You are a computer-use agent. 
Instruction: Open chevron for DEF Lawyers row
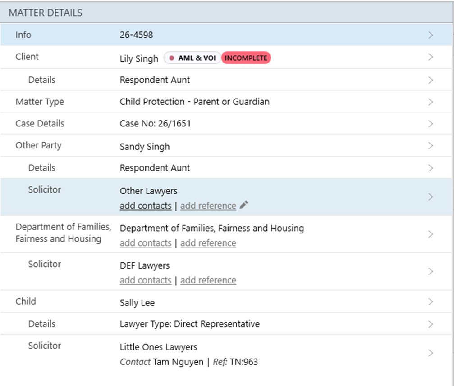(x=431, y=272)
